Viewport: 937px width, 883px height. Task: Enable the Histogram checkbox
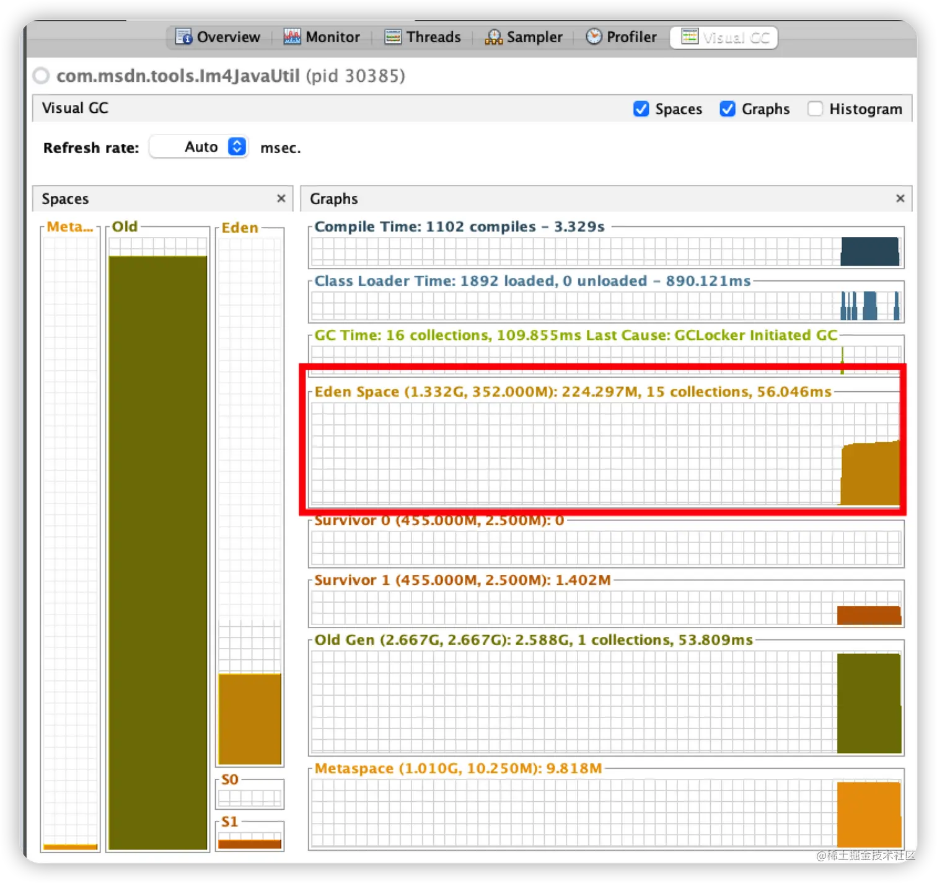click(815, 109)
